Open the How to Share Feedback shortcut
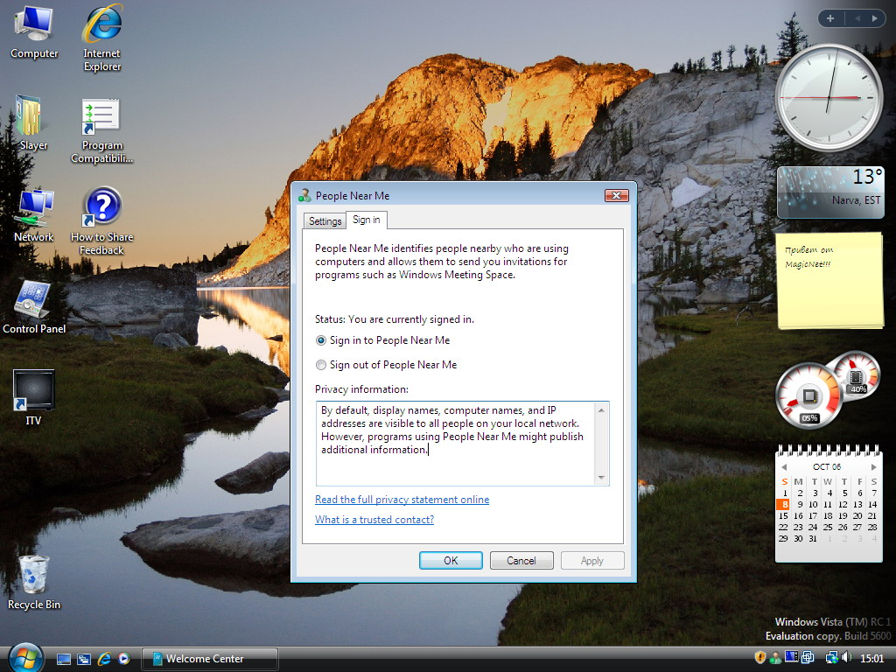The image size is (896, 672). (101, 210)
